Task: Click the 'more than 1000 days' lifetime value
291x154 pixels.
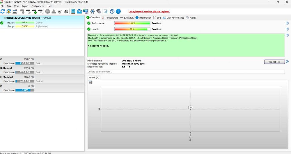Action: pos(133,63)
